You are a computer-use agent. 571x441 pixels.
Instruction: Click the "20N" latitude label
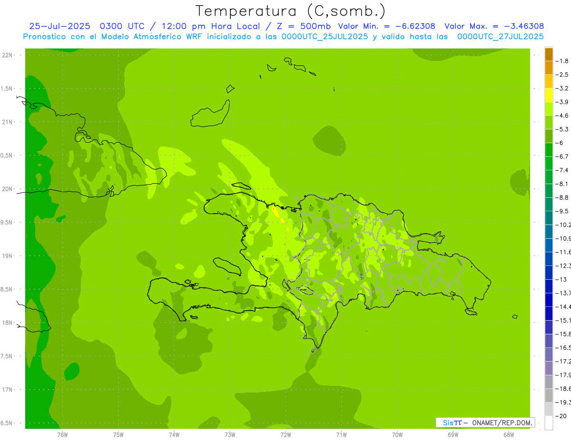[7, 189]
